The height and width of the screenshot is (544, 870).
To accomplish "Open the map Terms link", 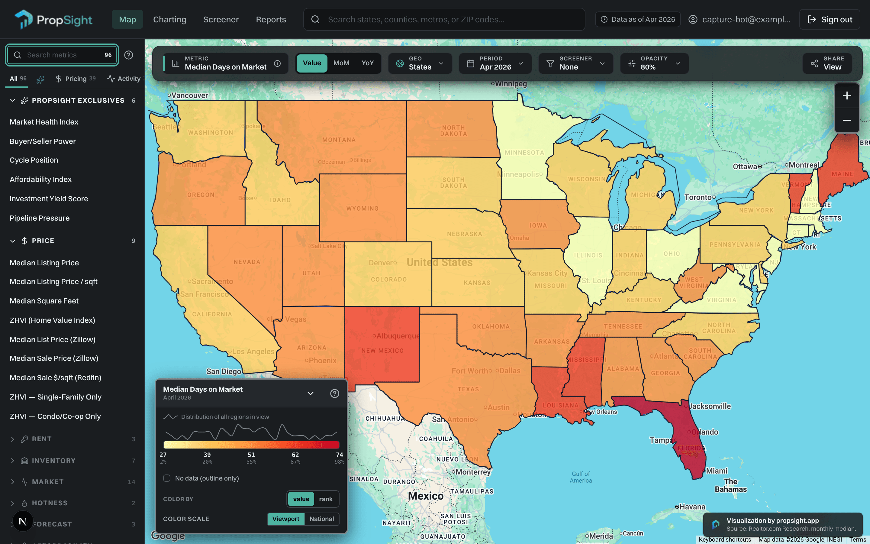I will tap(858, 539).
